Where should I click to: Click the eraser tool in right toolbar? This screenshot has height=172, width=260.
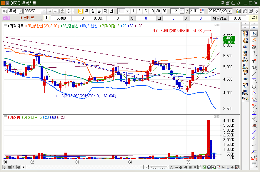pyautogui.click(x=254, y=47)
